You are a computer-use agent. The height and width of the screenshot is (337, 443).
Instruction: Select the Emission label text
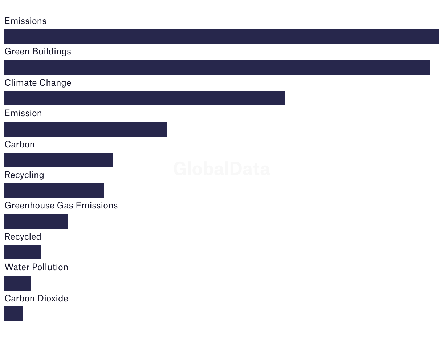point(23,113)
